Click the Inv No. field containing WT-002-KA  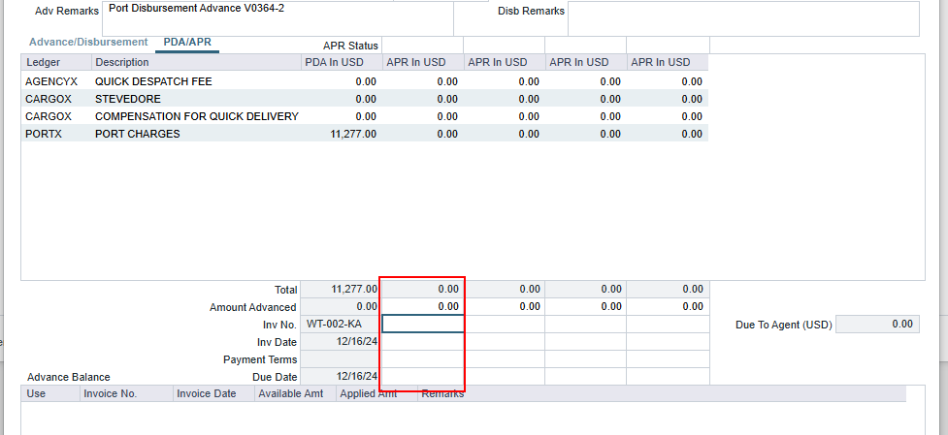(340, 324)
